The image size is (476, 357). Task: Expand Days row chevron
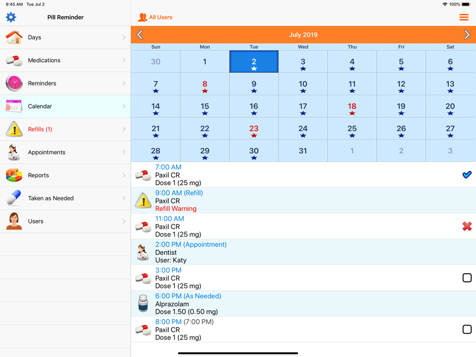point(124,37)
